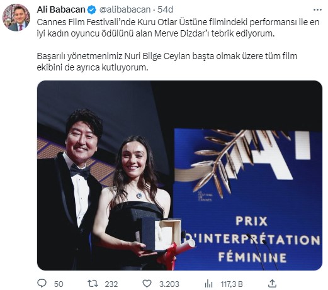328x290 pixels.
Task: Click the 3.203 likes count
Action: click(169, 284)
